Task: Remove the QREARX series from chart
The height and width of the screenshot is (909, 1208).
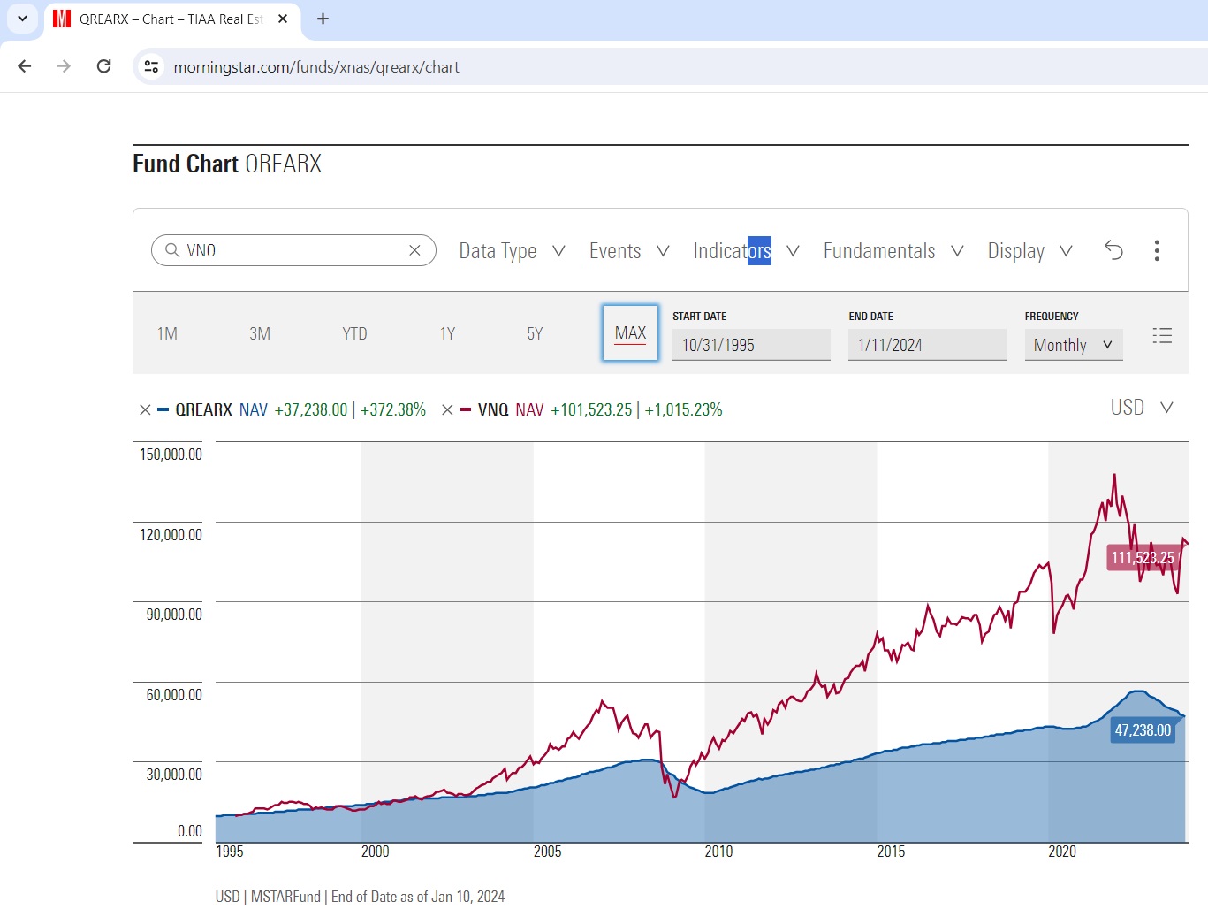Action: (145, 409)
